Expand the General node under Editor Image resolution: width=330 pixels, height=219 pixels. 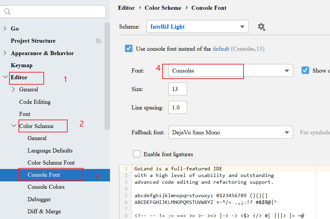coord(13,89)
